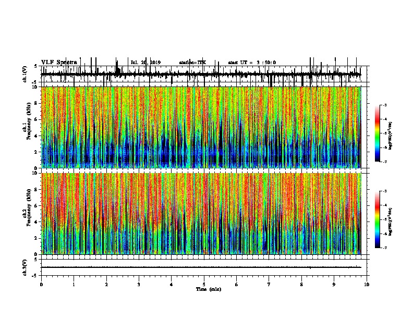Click inside the ch.2 spectrogram panel

pos(201,214)
